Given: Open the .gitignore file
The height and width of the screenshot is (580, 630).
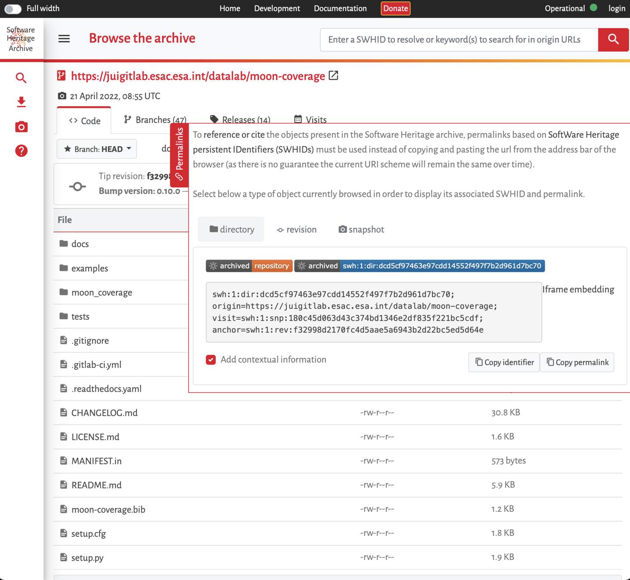Looking at the screenshot, I should (x=90, y=341).
